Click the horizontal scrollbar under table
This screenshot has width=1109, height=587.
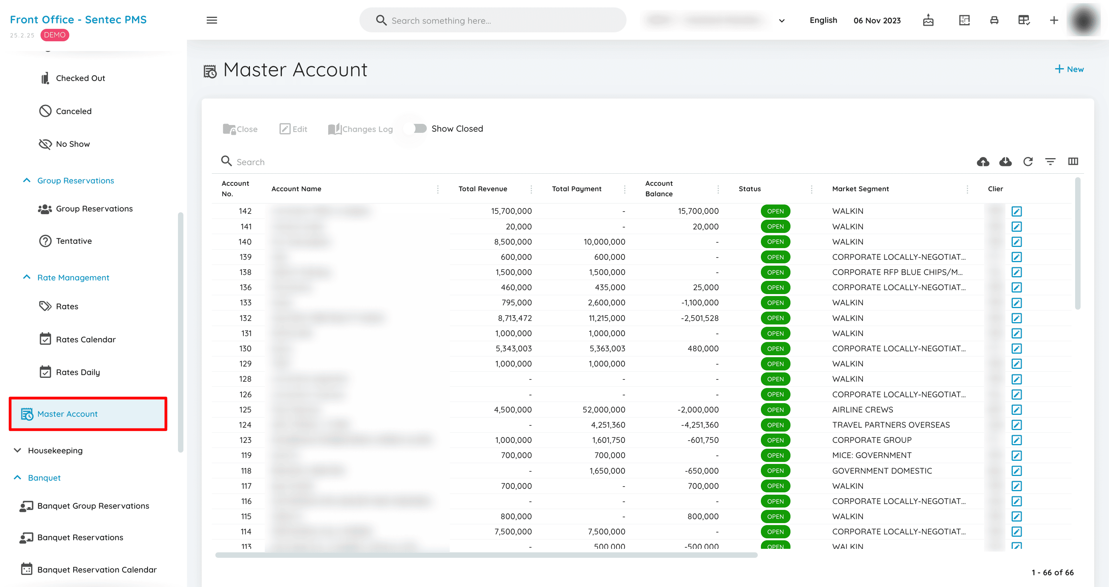click(486, 555)
